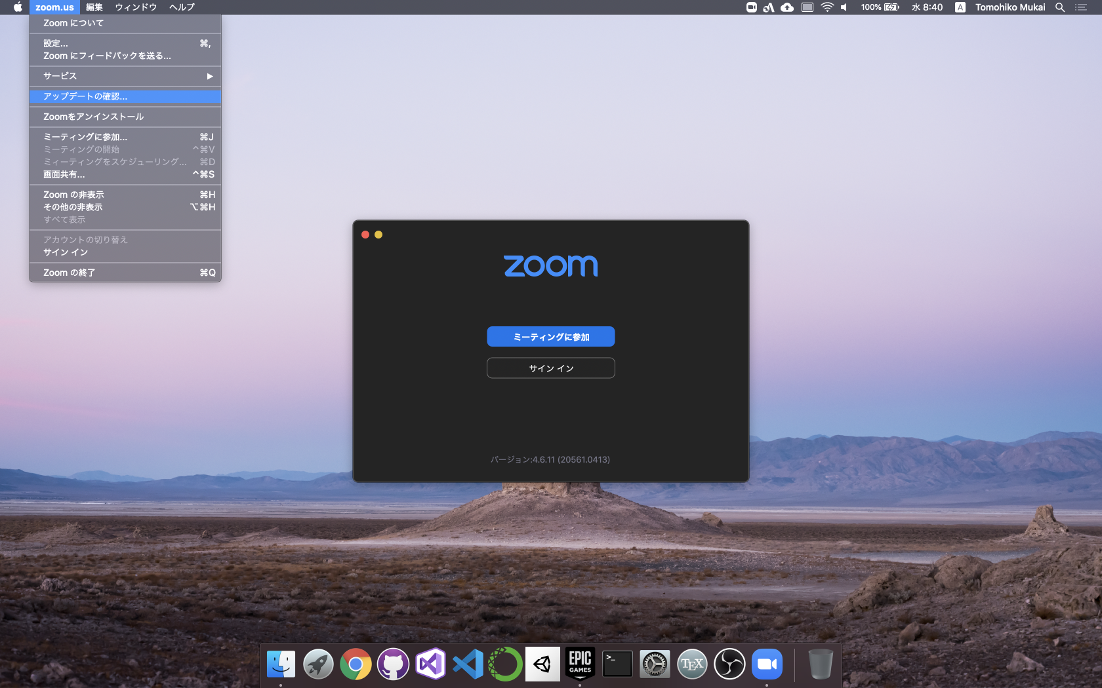Open the Zoom status icon in menu bar
1102x688 pixels.
click(750, 7)
